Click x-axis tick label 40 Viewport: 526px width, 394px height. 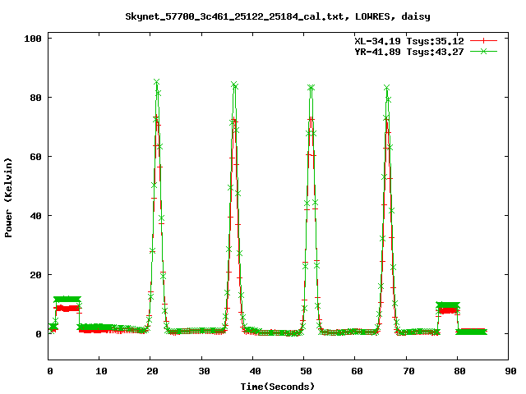[255, 371]
